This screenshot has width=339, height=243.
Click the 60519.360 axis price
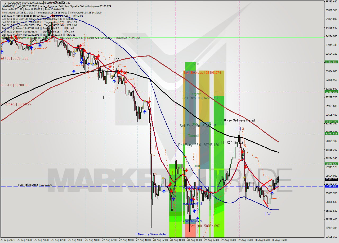point(331,150)
